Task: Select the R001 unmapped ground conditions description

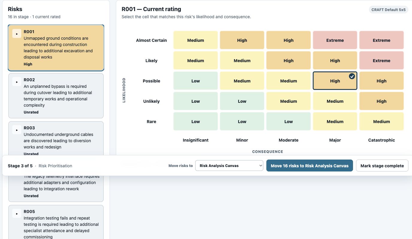Action: click(x=58, y=48)
